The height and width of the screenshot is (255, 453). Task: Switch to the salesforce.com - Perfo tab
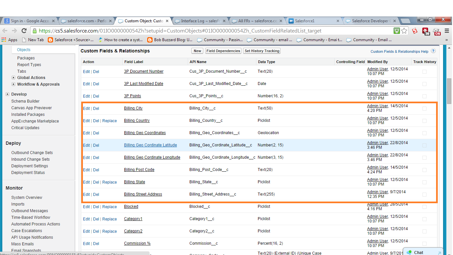pyautogui.click(x=86, y=21)
